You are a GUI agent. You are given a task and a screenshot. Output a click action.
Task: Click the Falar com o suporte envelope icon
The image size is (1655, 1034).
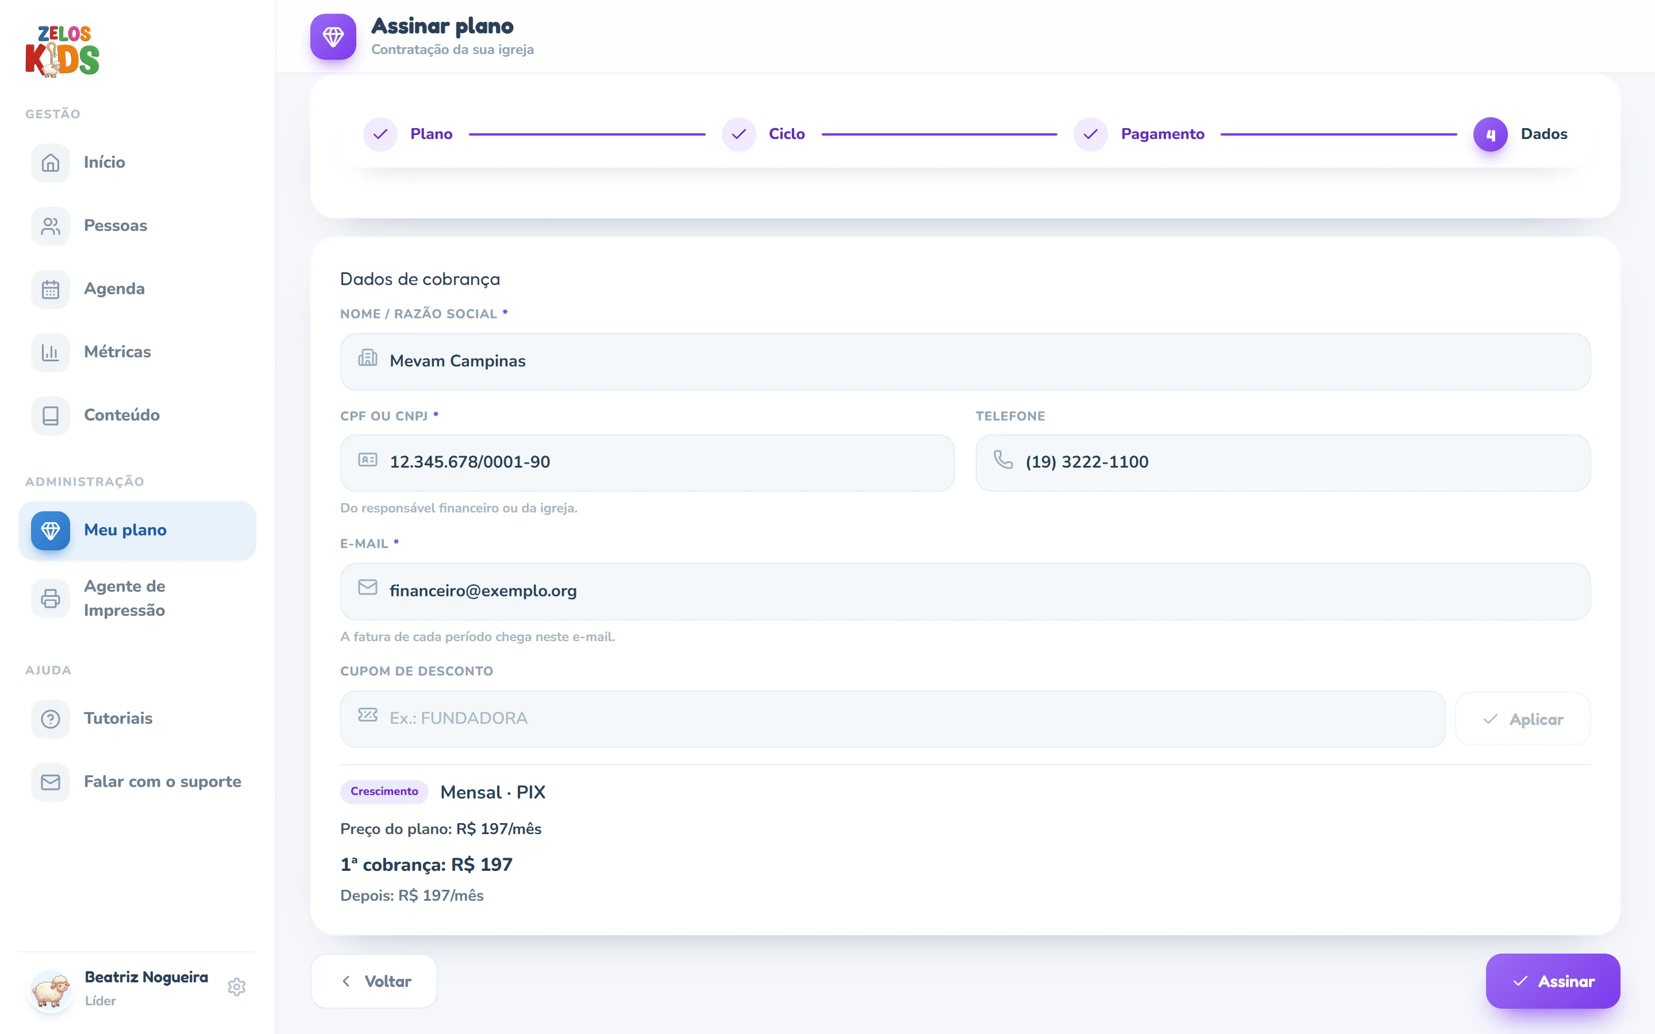51,782
